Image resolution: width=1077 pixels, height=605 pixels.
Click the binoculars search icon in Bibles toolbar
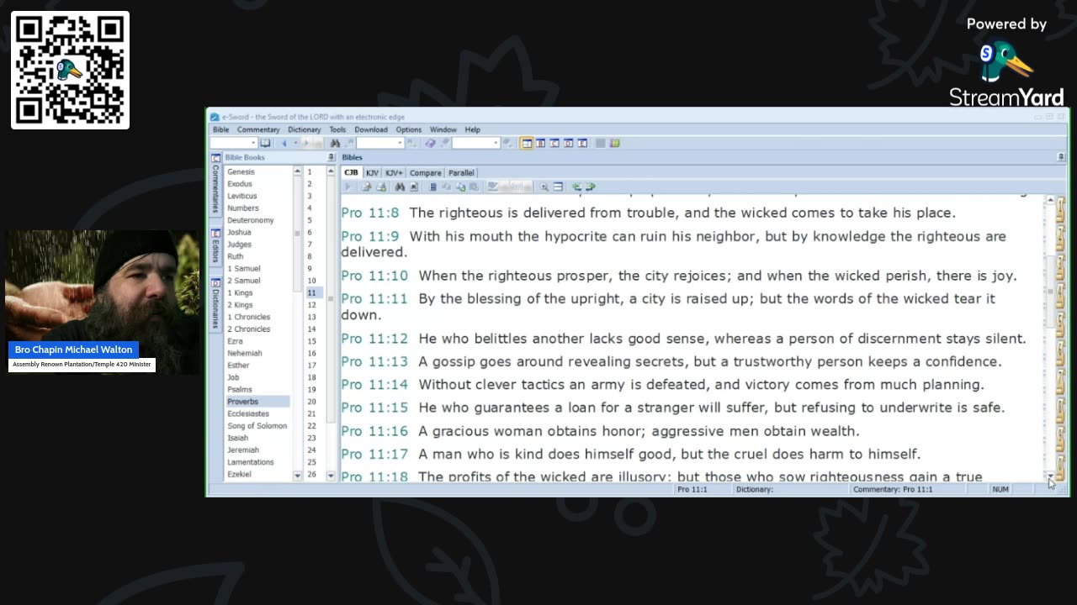[400, 187]
